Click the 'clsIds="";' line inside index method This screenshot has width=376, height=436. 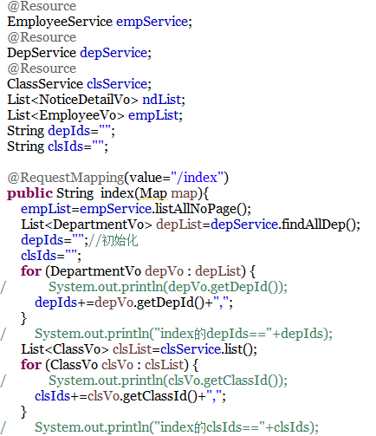point(51,256)
